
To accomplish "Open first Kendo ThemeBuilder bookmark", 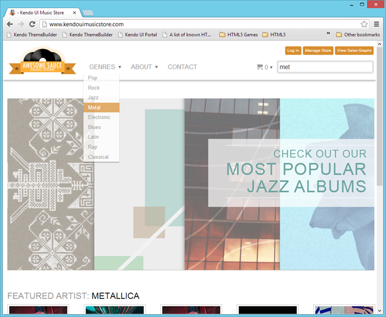I will tap(32, 35).
